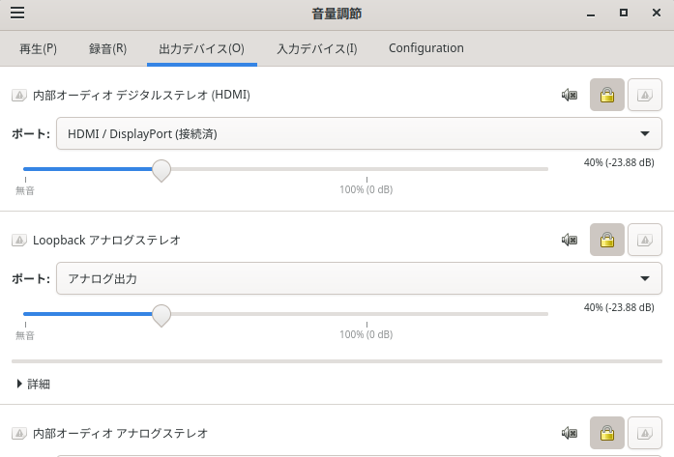The width and height of the screenshot is (674, 457).
Task: Open the 録音(R) tab
Action: tap(107, 48)
